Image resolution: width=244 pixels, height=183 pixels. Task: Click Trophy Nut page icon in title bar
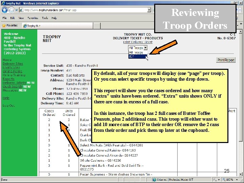pyautogui.click(x=3, y=3)
